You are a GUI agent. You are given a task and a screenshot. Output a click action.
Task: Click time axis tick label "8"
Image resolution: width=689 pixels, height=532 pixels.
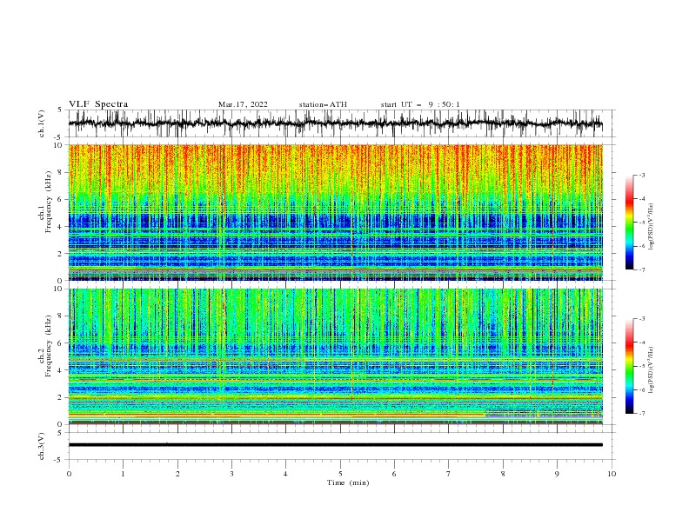(503, 474)
